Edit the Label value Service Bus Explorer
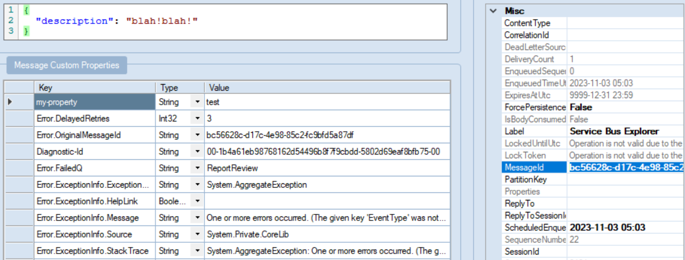 pyautogui.click(x=626, y=131)
